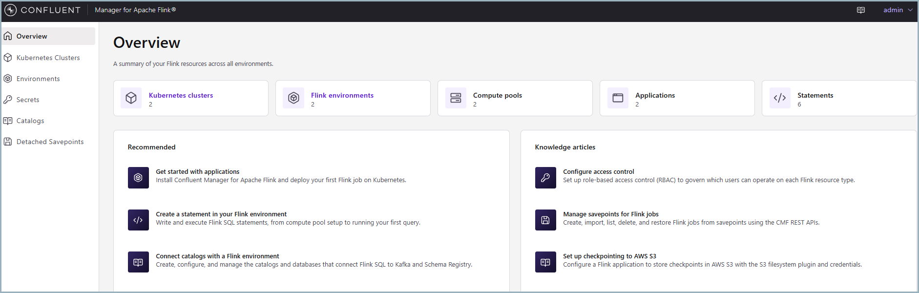Click the Compute pools card title
The height and width of the screenshot is (293, 919).
pyautogui.click(x=498, y=95)
